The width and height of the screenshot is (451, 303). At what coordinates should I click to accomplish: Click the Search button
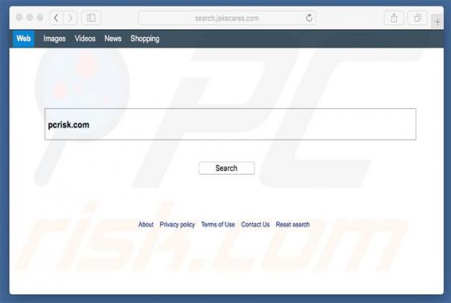tap(226, 168)
